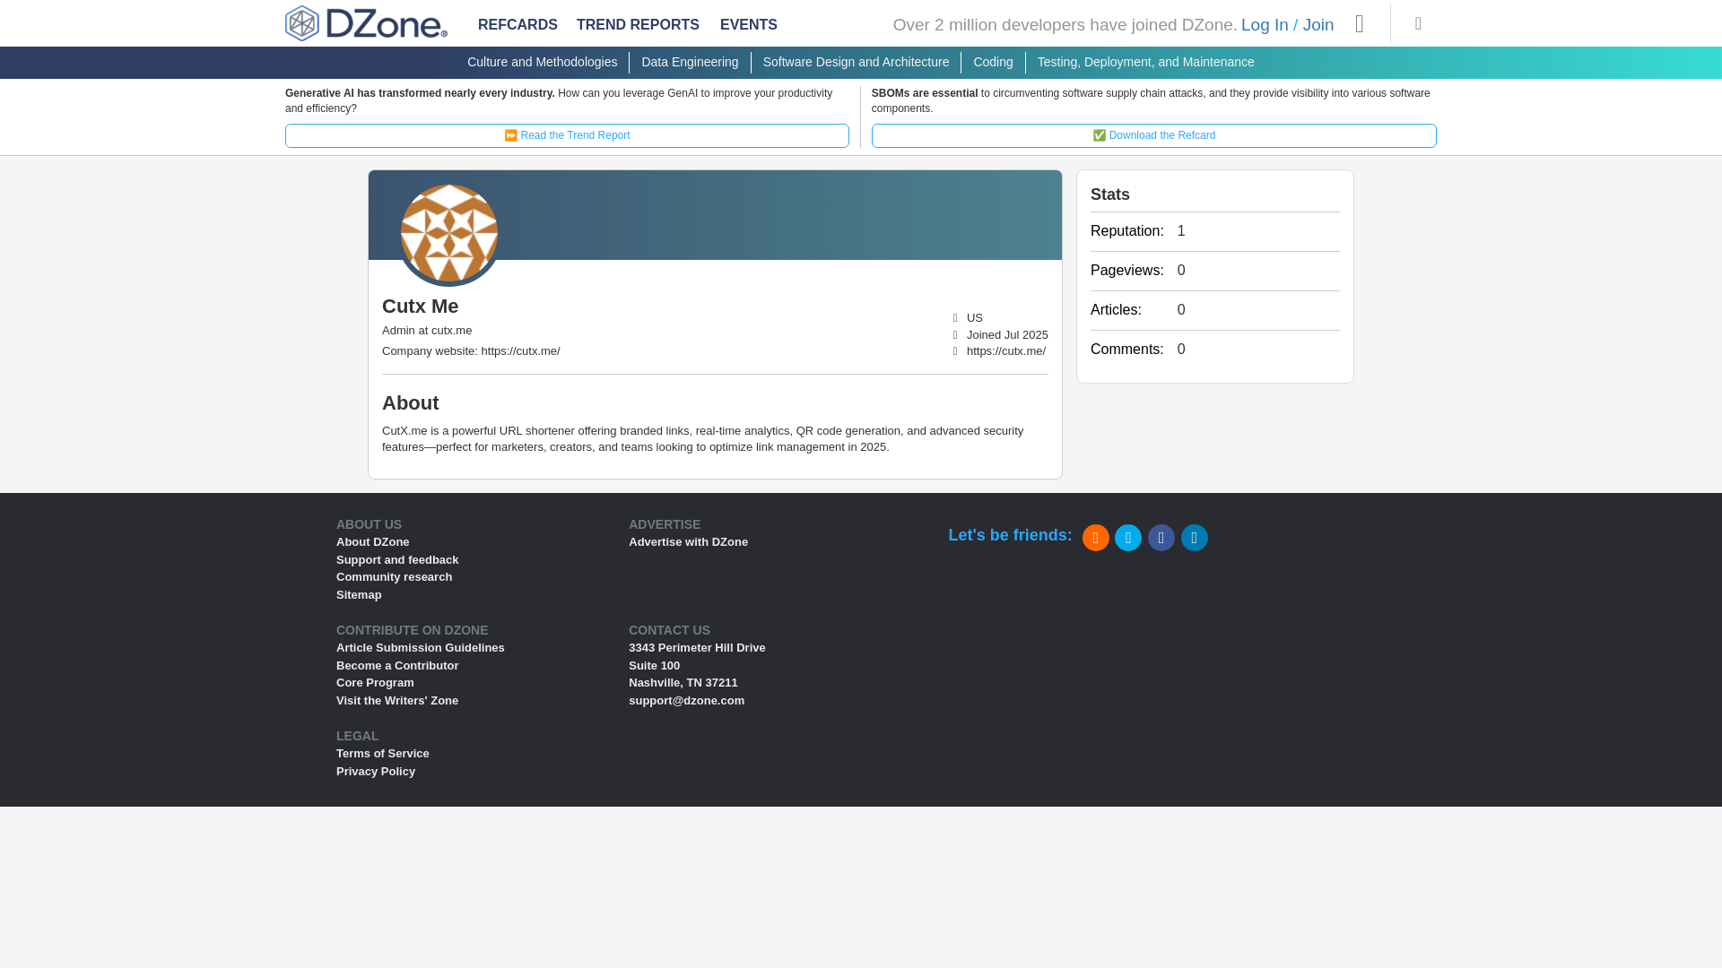
Task: Click the header icon left of divider
Action: tap(1360, 24)
